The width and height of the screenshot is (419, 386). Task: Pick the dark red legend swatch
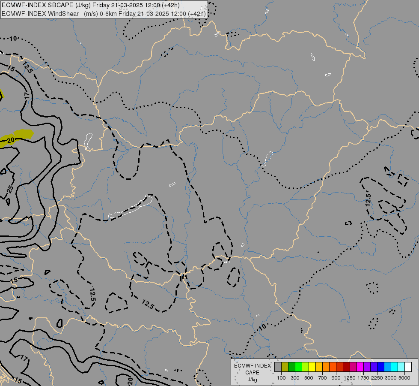(346, 367)
